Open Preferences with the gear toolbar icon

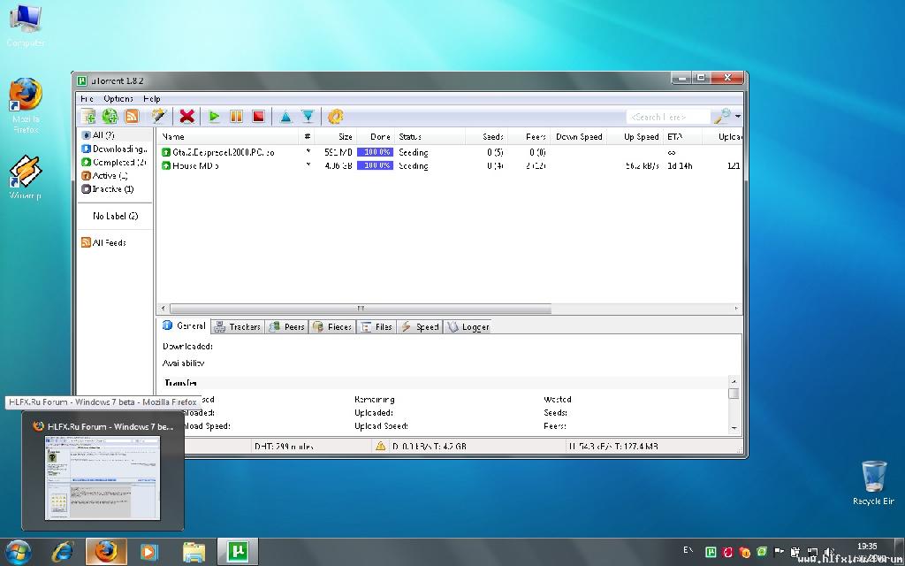(x=335, y=117)
